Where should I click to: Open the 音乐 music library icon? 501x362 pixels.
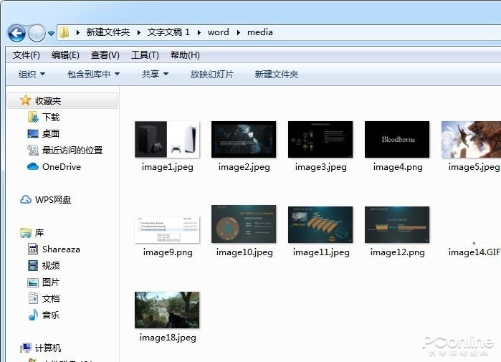[x=33, y=315]
